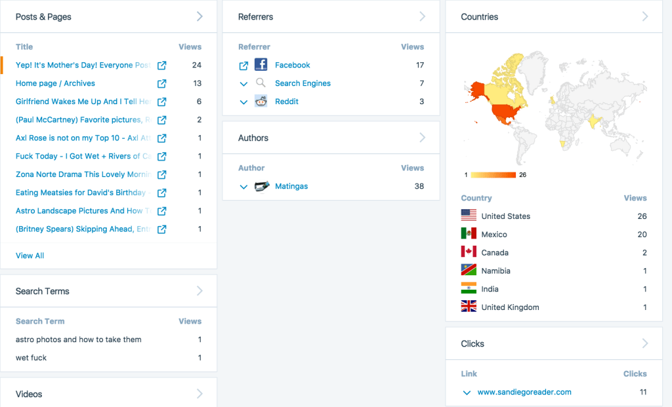The image size is (672, 407).
Task: Open external link icon for Mother's Day post
Action: 161,66
